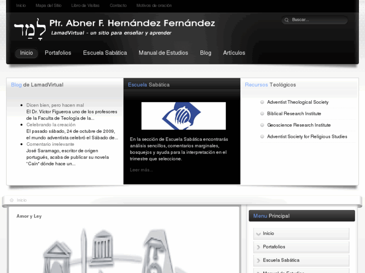
Task: Click bullet icon beside Adventist Theological Society
Action: click(262, 102)
